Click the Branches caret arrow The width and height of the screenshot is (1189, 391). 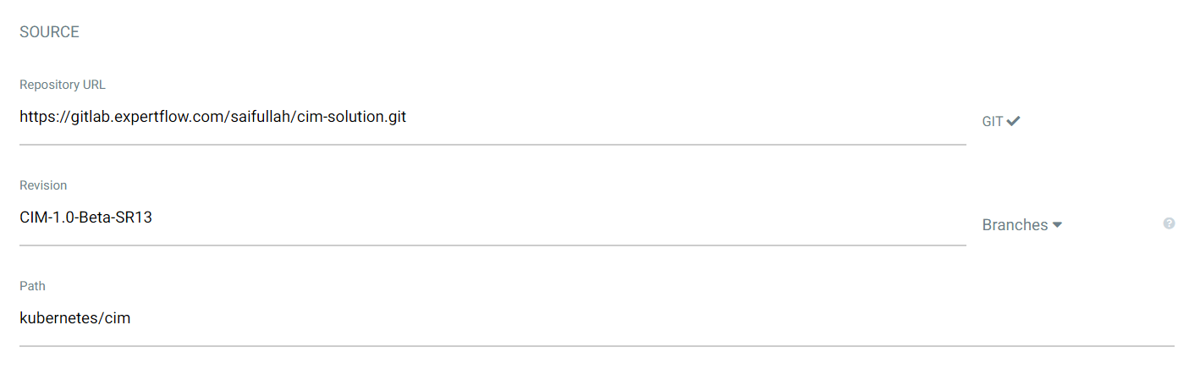point(1057,225)
